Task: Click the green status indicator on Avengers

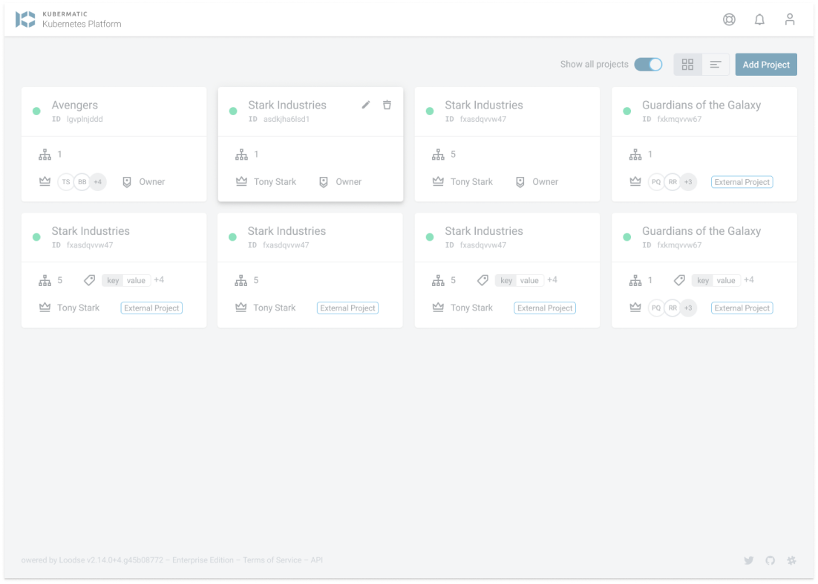Action: (x=36, y=111)
